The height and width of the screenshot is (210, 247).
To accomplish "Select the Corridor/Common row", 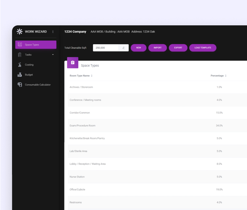I will point(158,112).
